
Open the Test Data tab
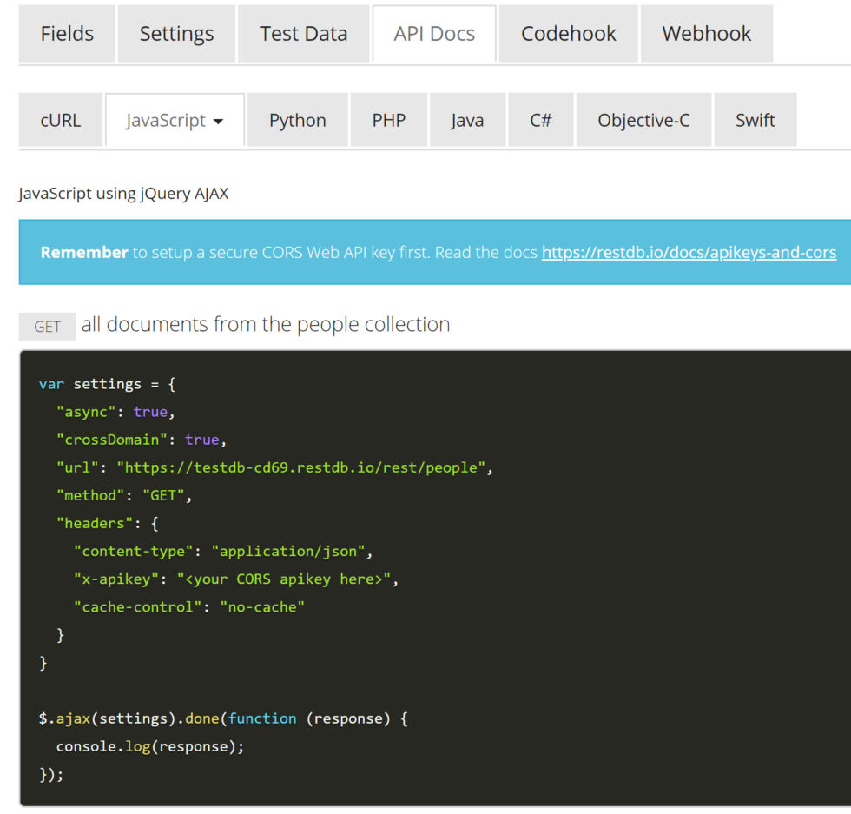coord(303,34)
